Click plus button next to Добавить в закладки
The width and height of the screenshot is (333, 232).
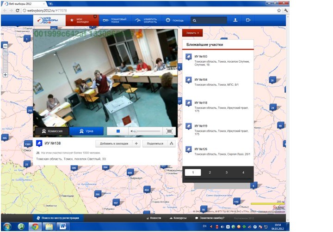(136, 143)
